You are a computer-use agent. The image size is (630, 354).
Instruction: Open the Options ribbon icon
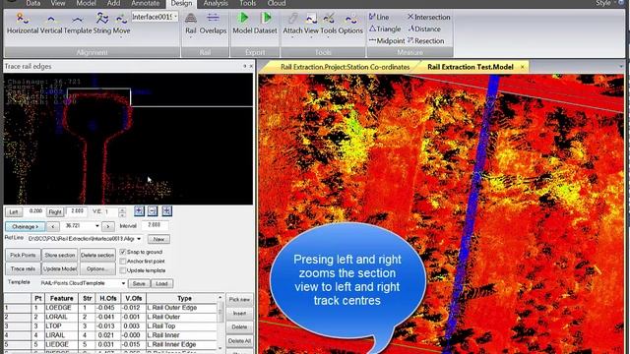point(350,24)
